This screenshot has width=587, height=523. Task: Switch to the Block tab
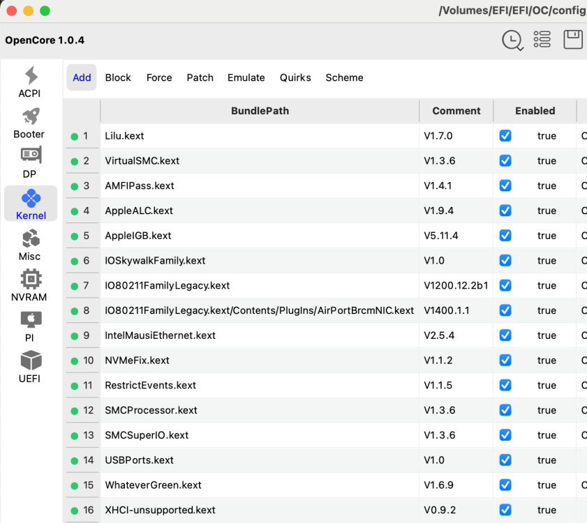pyautogui.click(x=118, y=77)
